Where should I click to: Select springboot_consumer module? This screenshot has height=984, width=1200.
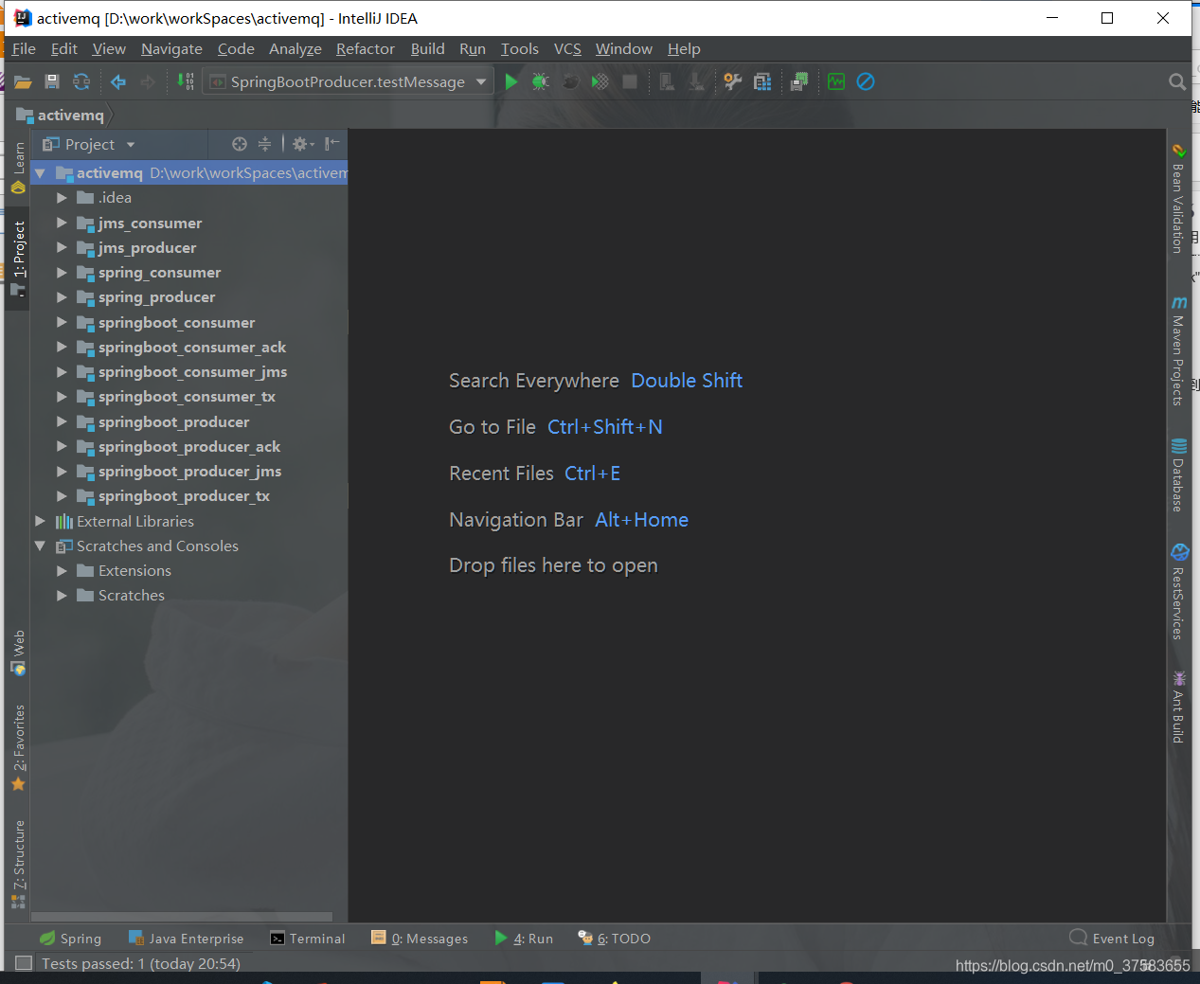click(176, 323)
